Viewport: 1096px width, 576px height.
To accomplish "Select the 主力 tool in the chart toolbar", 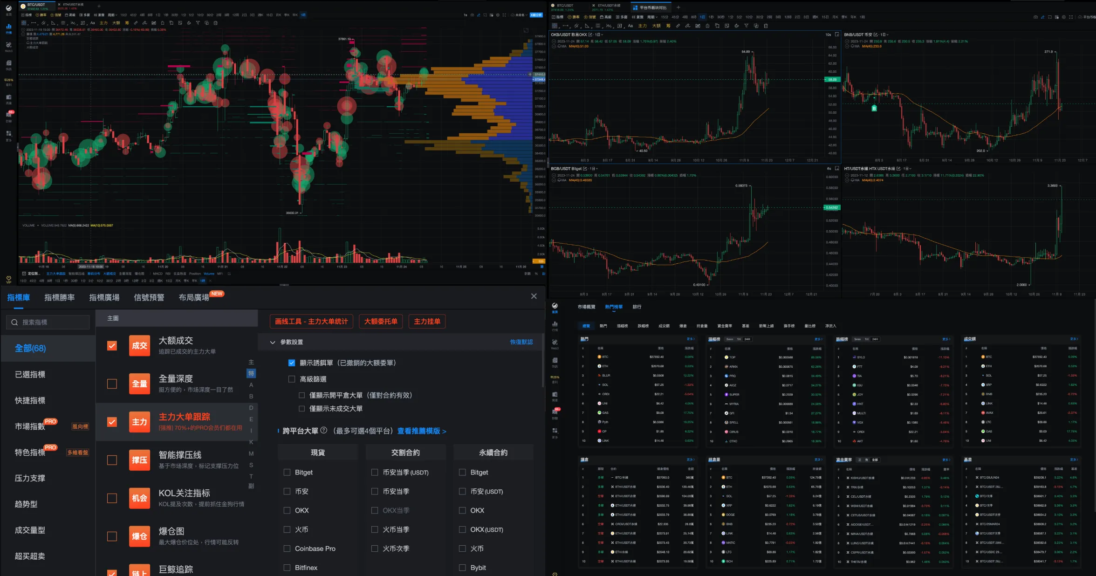I will tap(103, 22).
